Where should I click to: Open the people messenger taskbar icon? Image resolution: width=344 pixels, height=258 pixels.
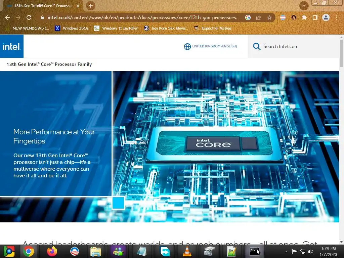(x=118, y=251)
